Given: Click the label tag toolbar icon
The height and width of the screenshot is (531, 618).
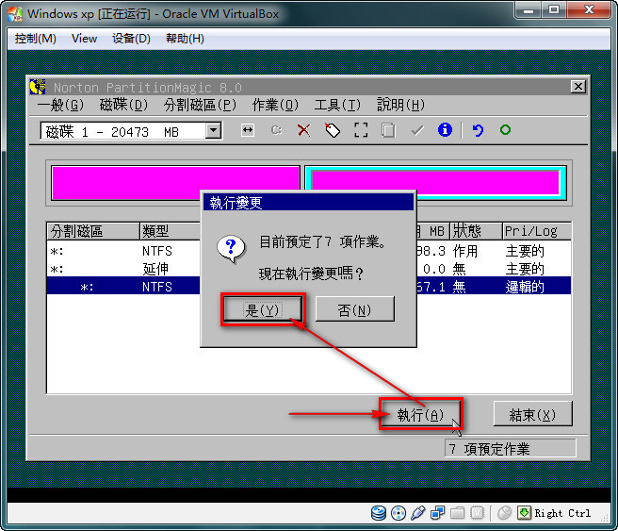Looking at the screenshot, I should coord(333,130).
